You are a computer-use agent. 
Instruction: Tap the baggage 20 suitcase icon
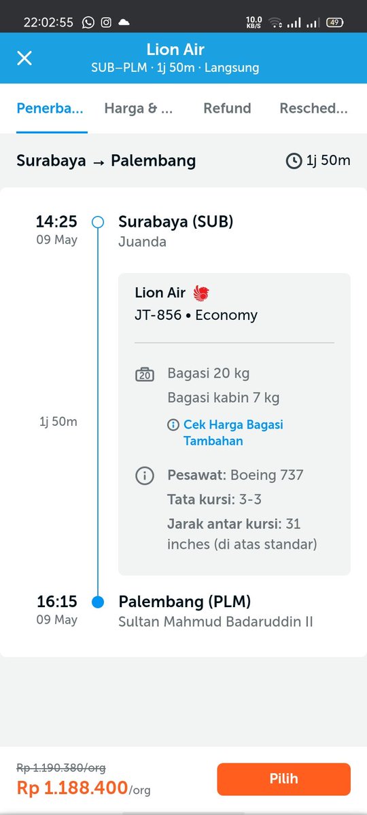coord(145,374)
